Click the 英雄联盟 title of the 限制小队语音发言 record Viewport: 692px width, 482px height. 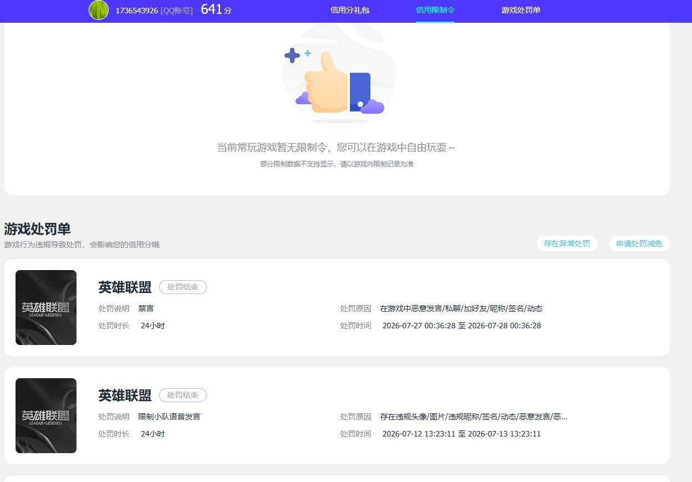125,395
